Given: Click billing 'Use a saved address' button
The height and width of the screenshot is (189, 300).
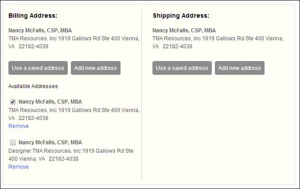Looking at the screenshot, I should tap(38, 68).
